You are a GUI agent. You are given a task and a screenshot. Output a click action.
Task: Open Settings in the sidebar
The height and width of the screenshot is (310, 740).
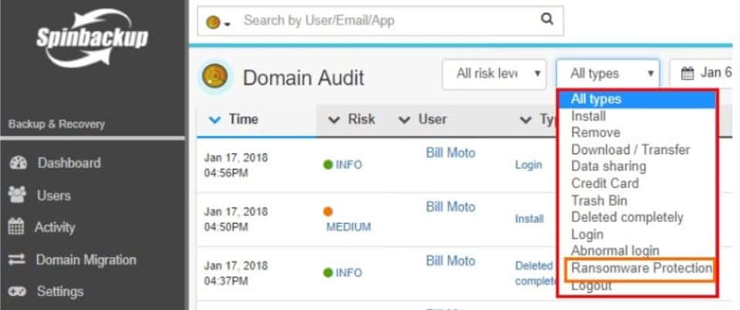tap(60, 291)
